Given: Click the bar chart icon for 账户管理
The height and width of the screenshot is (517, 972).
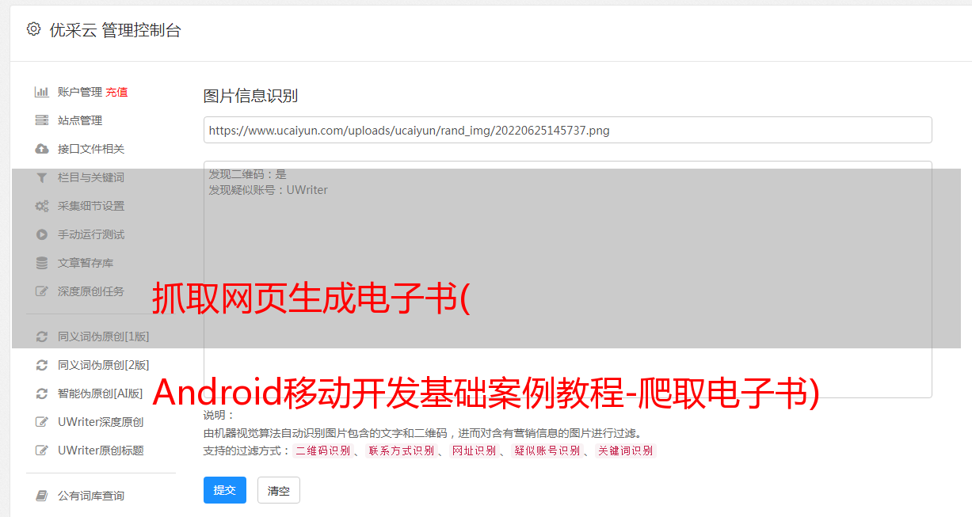Looking at the screenshot, I should (x=42, y=92).
